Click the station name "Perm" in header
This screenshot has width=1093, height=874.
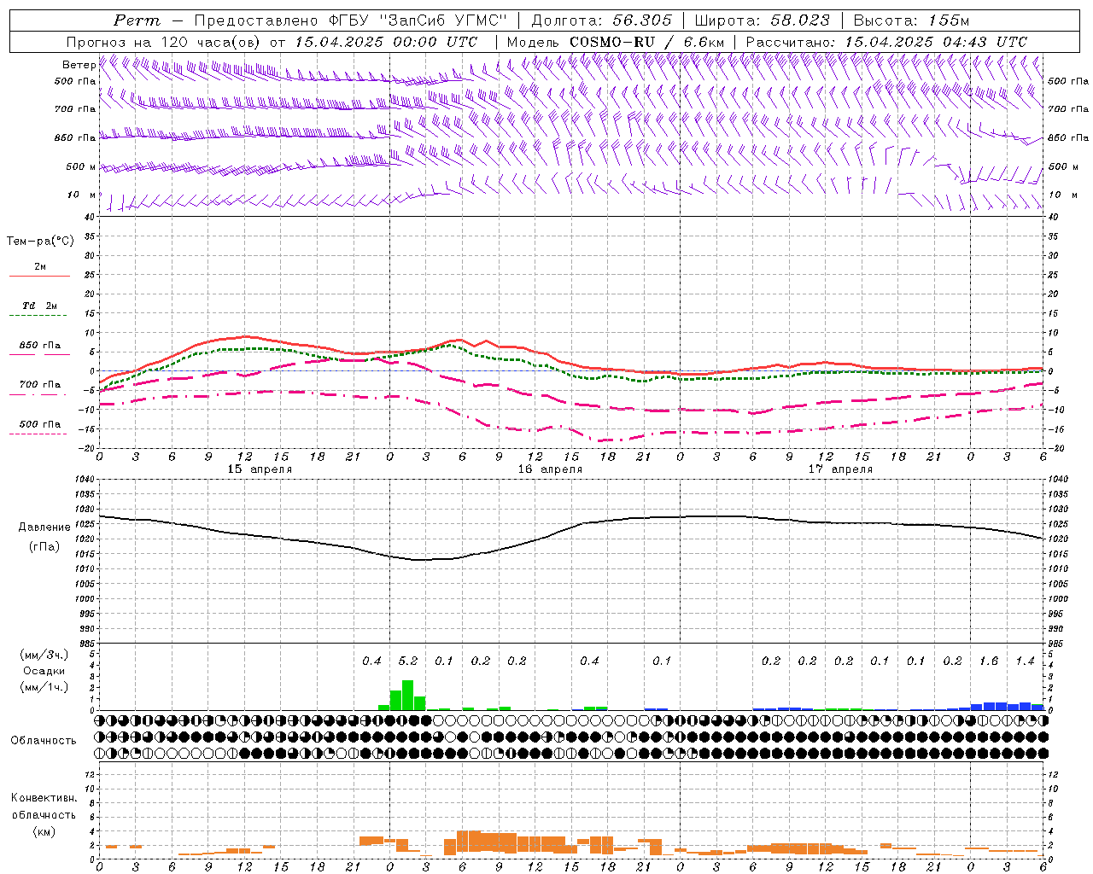136,20
